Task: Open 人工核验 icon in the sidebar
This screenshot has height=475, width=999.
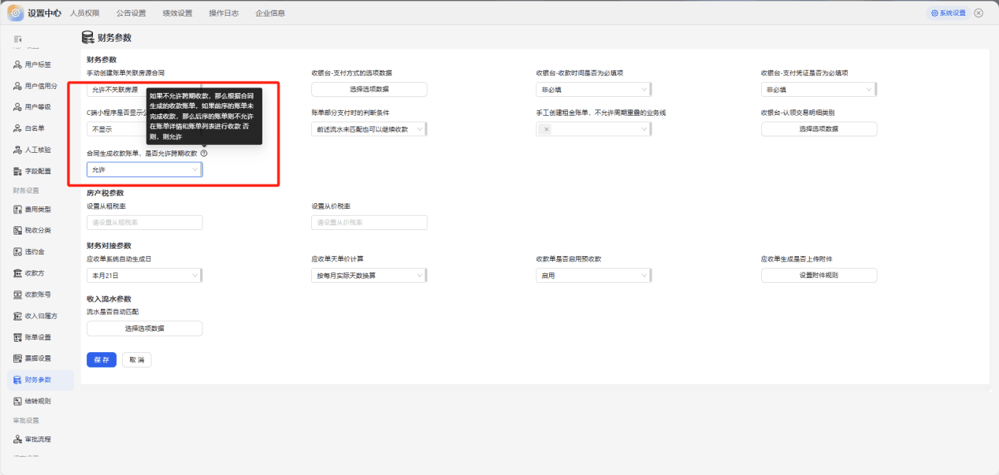Action: 17,150
